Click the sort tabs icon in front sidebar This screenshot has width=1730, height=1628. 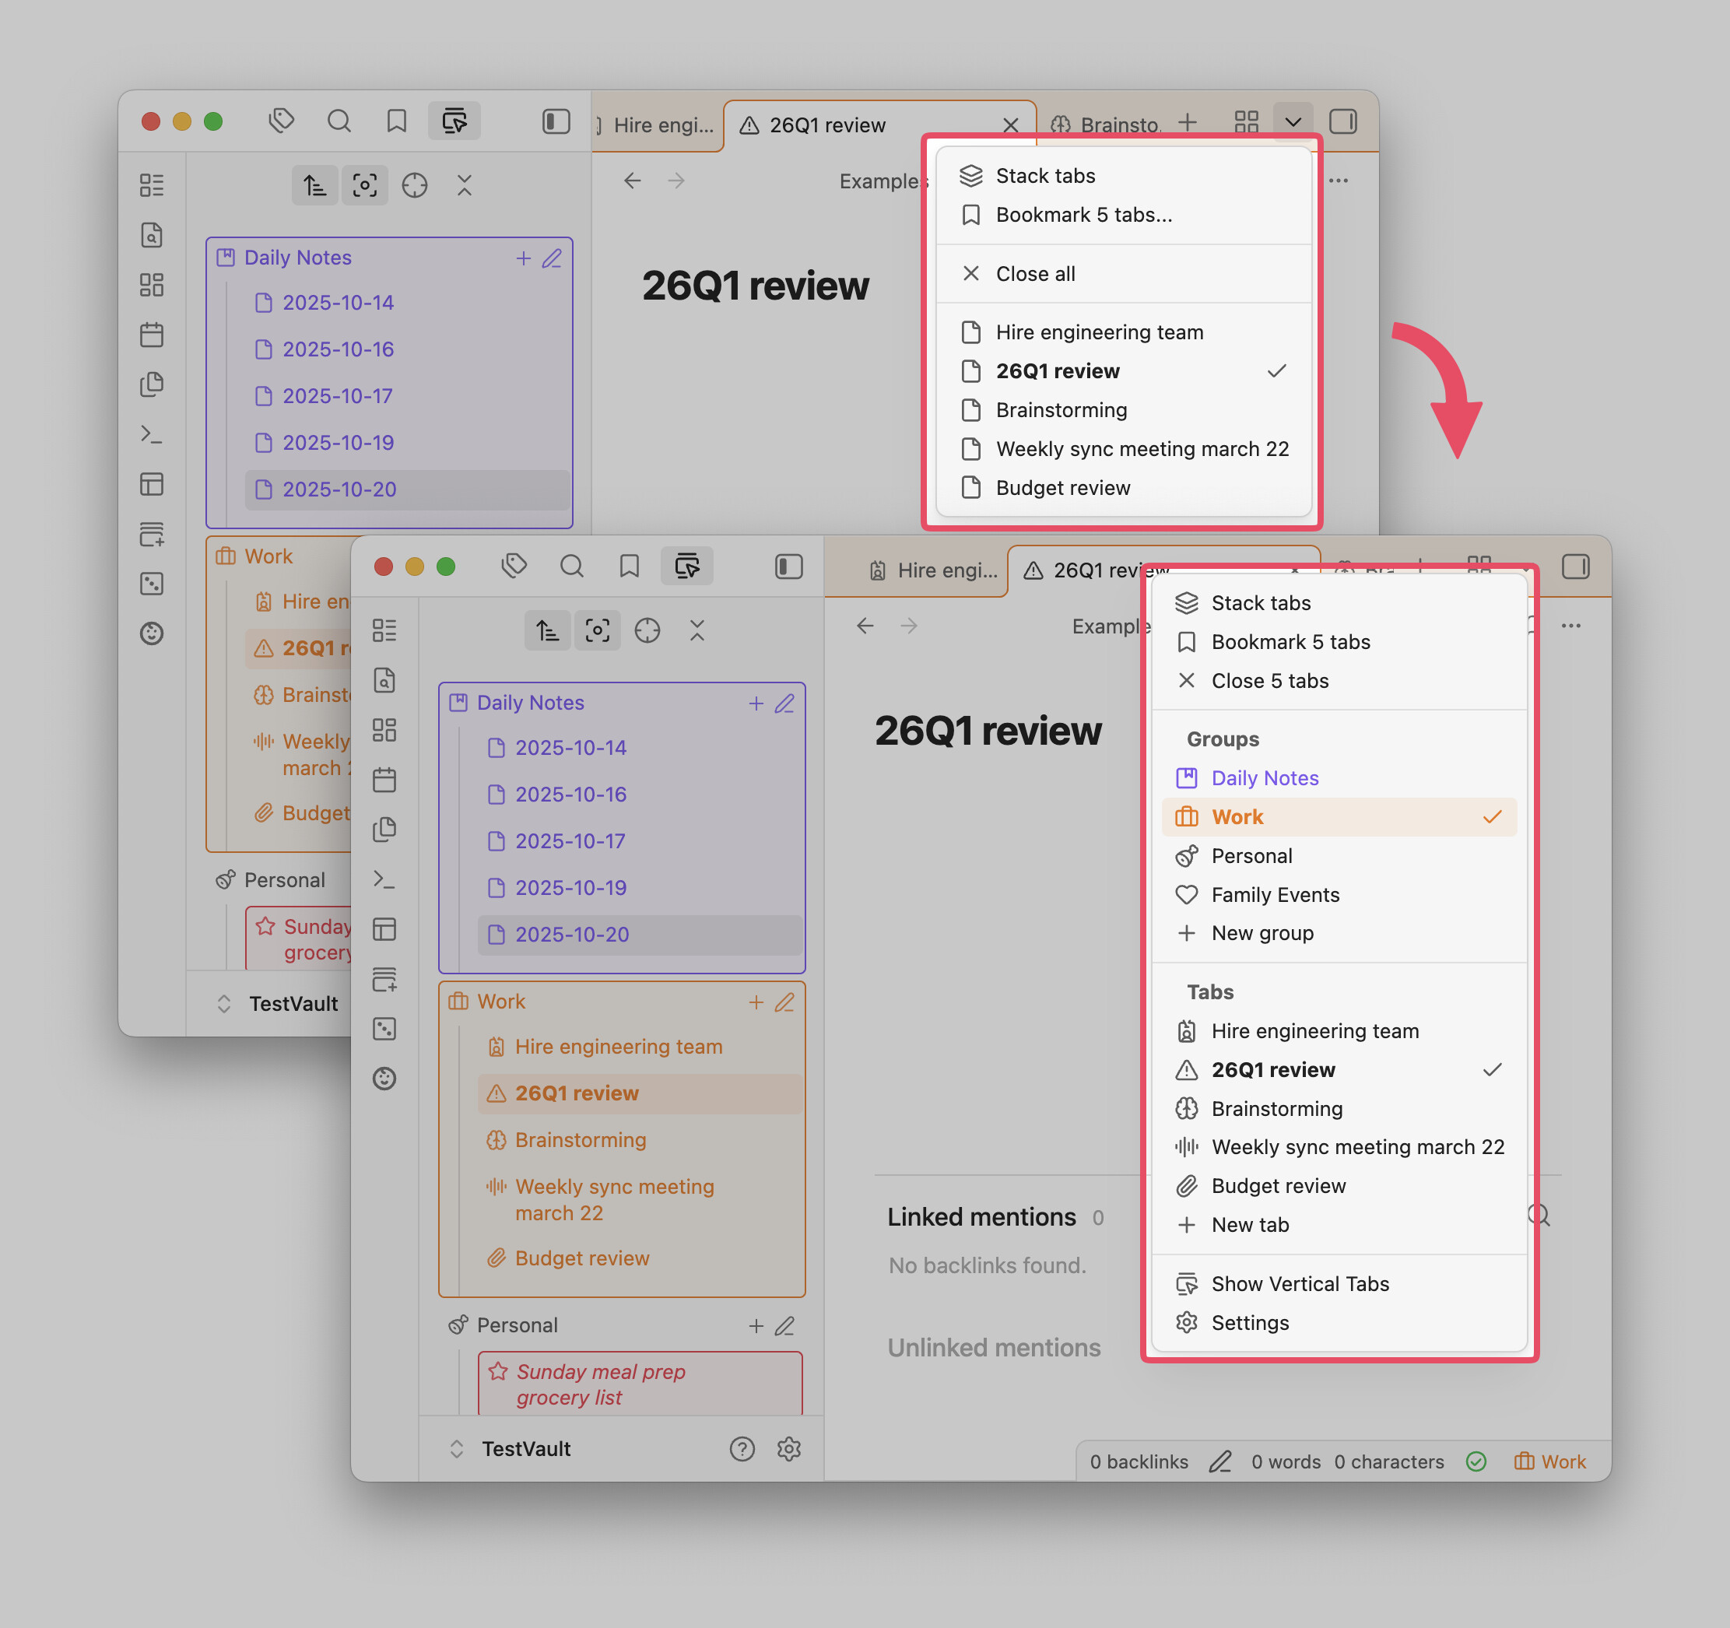tap(547, 630)
